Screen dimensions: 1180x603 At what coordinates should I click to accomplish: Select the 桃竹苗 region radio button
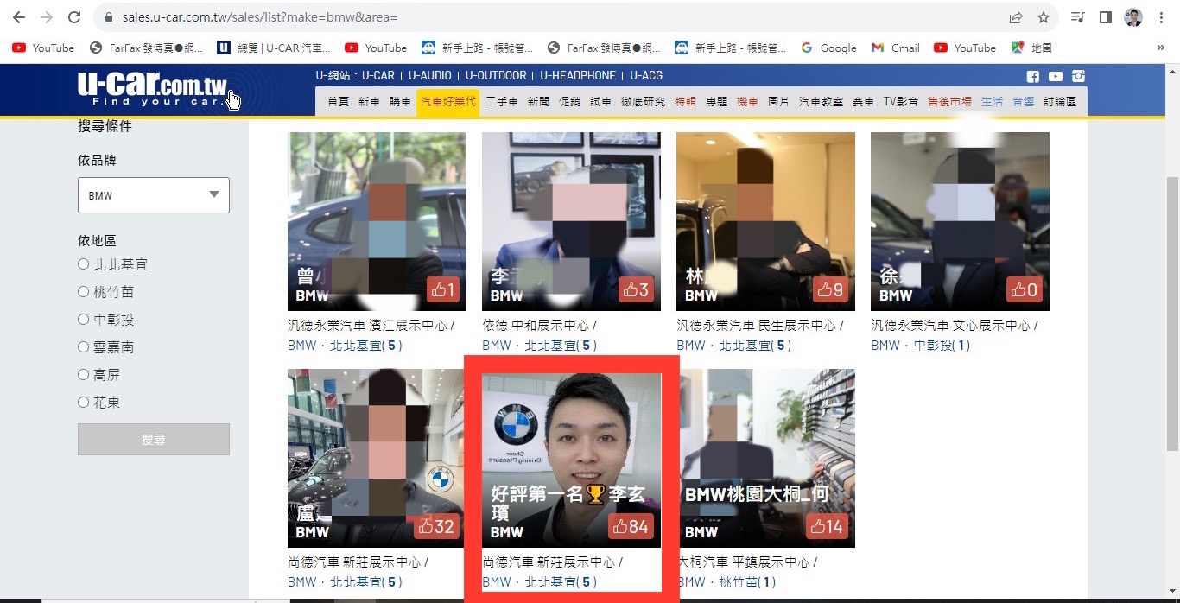click(84, 292)
